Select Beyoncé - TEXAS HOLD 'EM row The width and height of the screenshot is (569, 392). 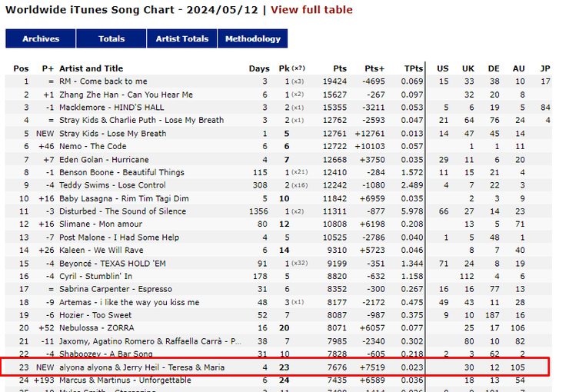[x=113, y=264]
